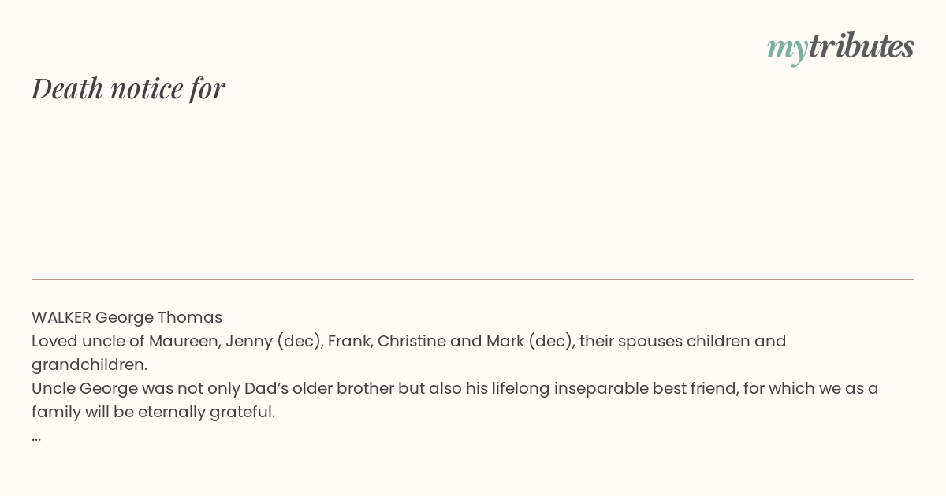946x496 pixels.
Task: Click the ellipsis to expand the notice
Action: 36,436
